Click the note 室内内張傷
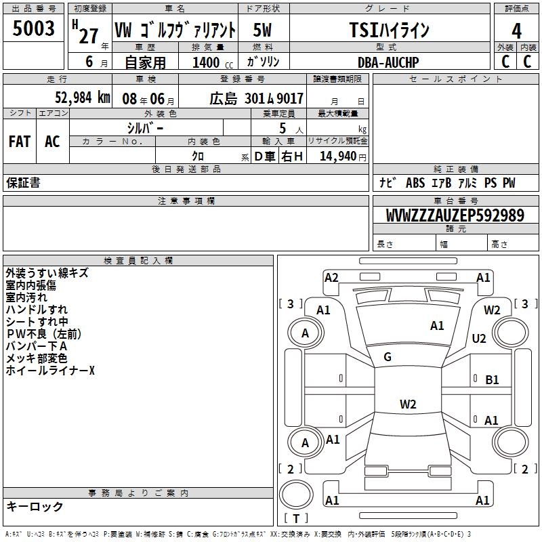 click(30, 285)
